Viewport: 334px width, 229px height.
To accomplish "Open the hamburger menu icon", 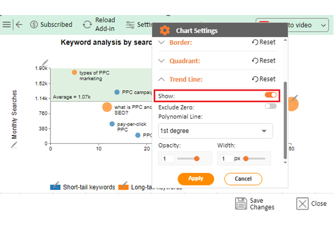I will click(6, 25).
